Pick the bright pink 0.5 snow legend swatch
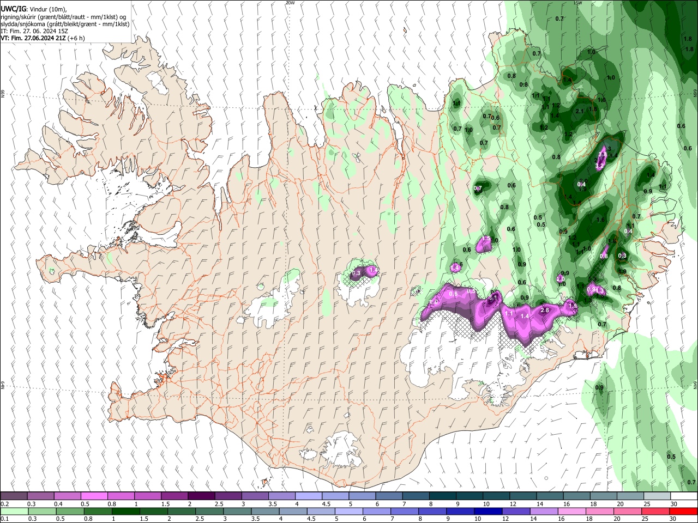 tap(94, 496)
